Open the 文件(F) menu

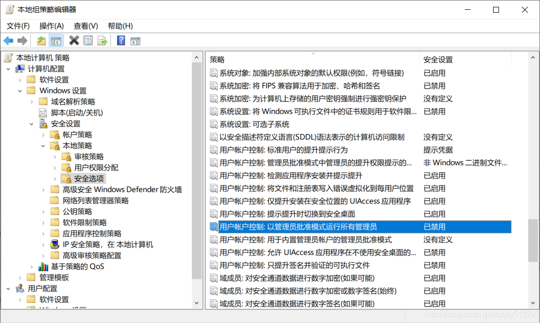tap(18, 26)
